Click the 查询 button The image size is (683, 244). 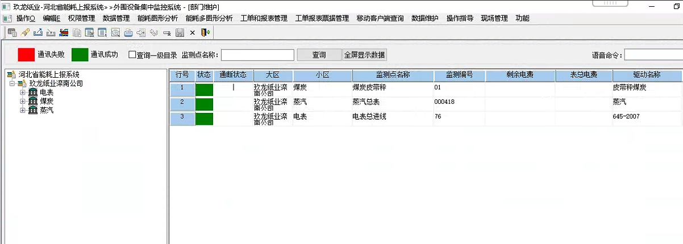tap(319, 55)
